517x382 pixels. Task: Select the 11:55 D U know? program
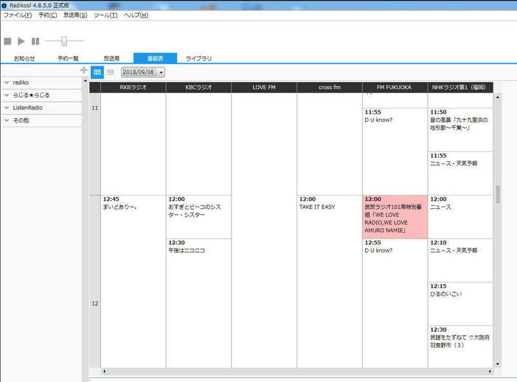tap(395, 152)
